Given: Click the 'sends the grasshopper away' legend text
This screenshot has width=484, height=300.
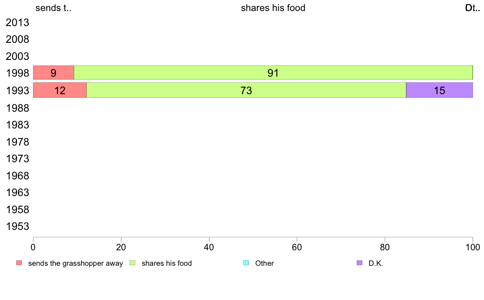Looking at the screenshot, I should pyautogui.click(x=76, y=263).
